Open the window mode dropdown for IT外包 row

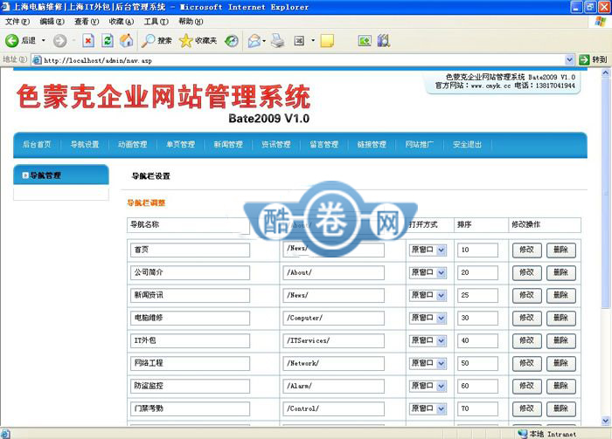pyautogui.click(x=441, y=341)
